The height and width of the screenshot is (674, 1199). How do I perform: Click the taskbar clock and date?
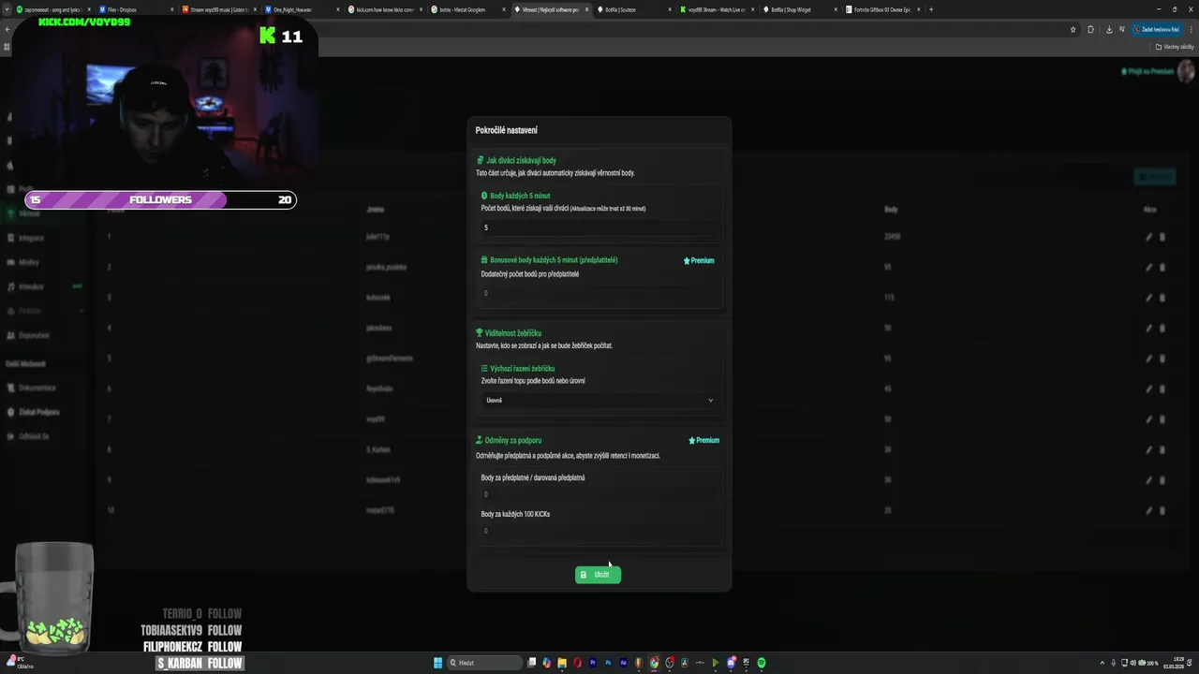(x=1172, y=663)
